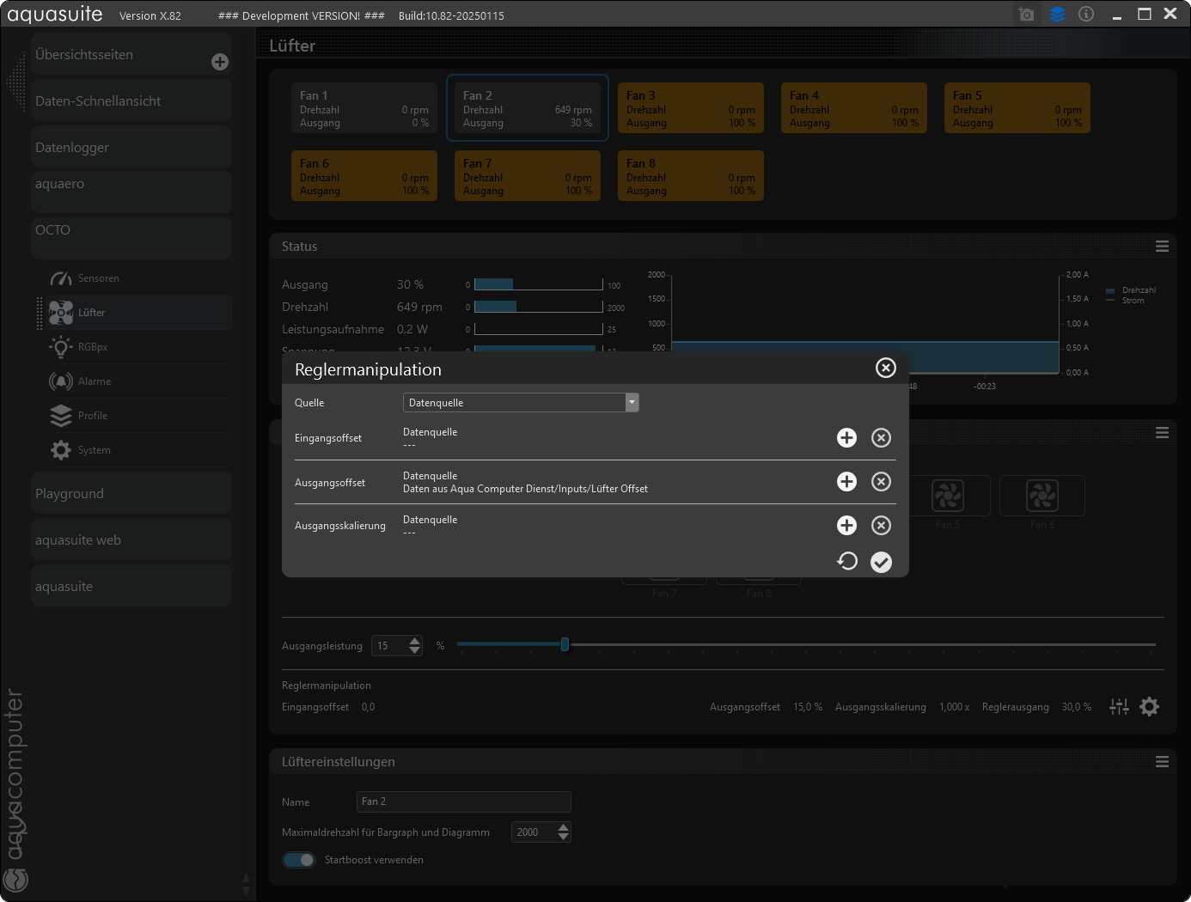Close the Reglermanipulation dialog
1191x902 pixels.
885,368
